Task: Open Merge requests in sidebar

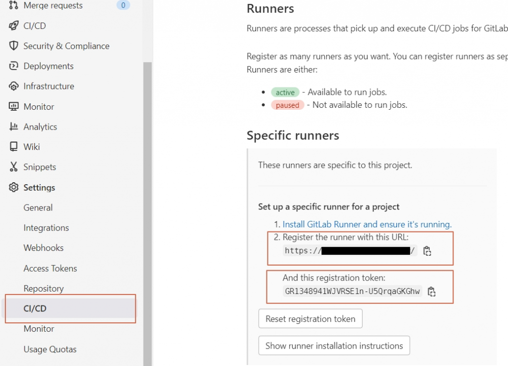Action: tap(53, 5)
